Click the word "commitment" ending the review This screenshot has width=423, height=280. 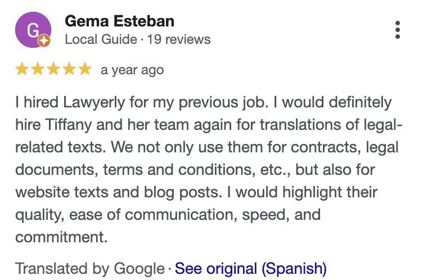pyautogui.click(x=61, y=237)
